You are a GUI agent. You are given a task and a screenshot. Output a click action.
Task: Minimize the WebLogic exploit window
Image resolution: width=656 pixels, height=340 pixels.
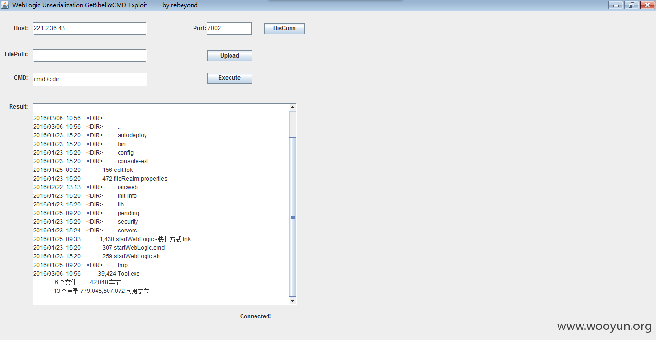(x=616, y=5)
